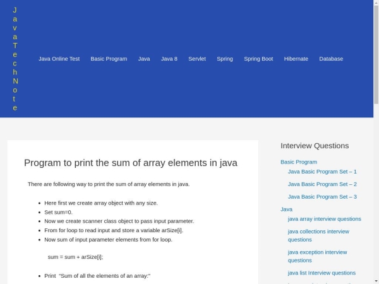Screen dimensions: 379x284
Task: Go to the Java 8 menu item
Action: tap(169, 59)
